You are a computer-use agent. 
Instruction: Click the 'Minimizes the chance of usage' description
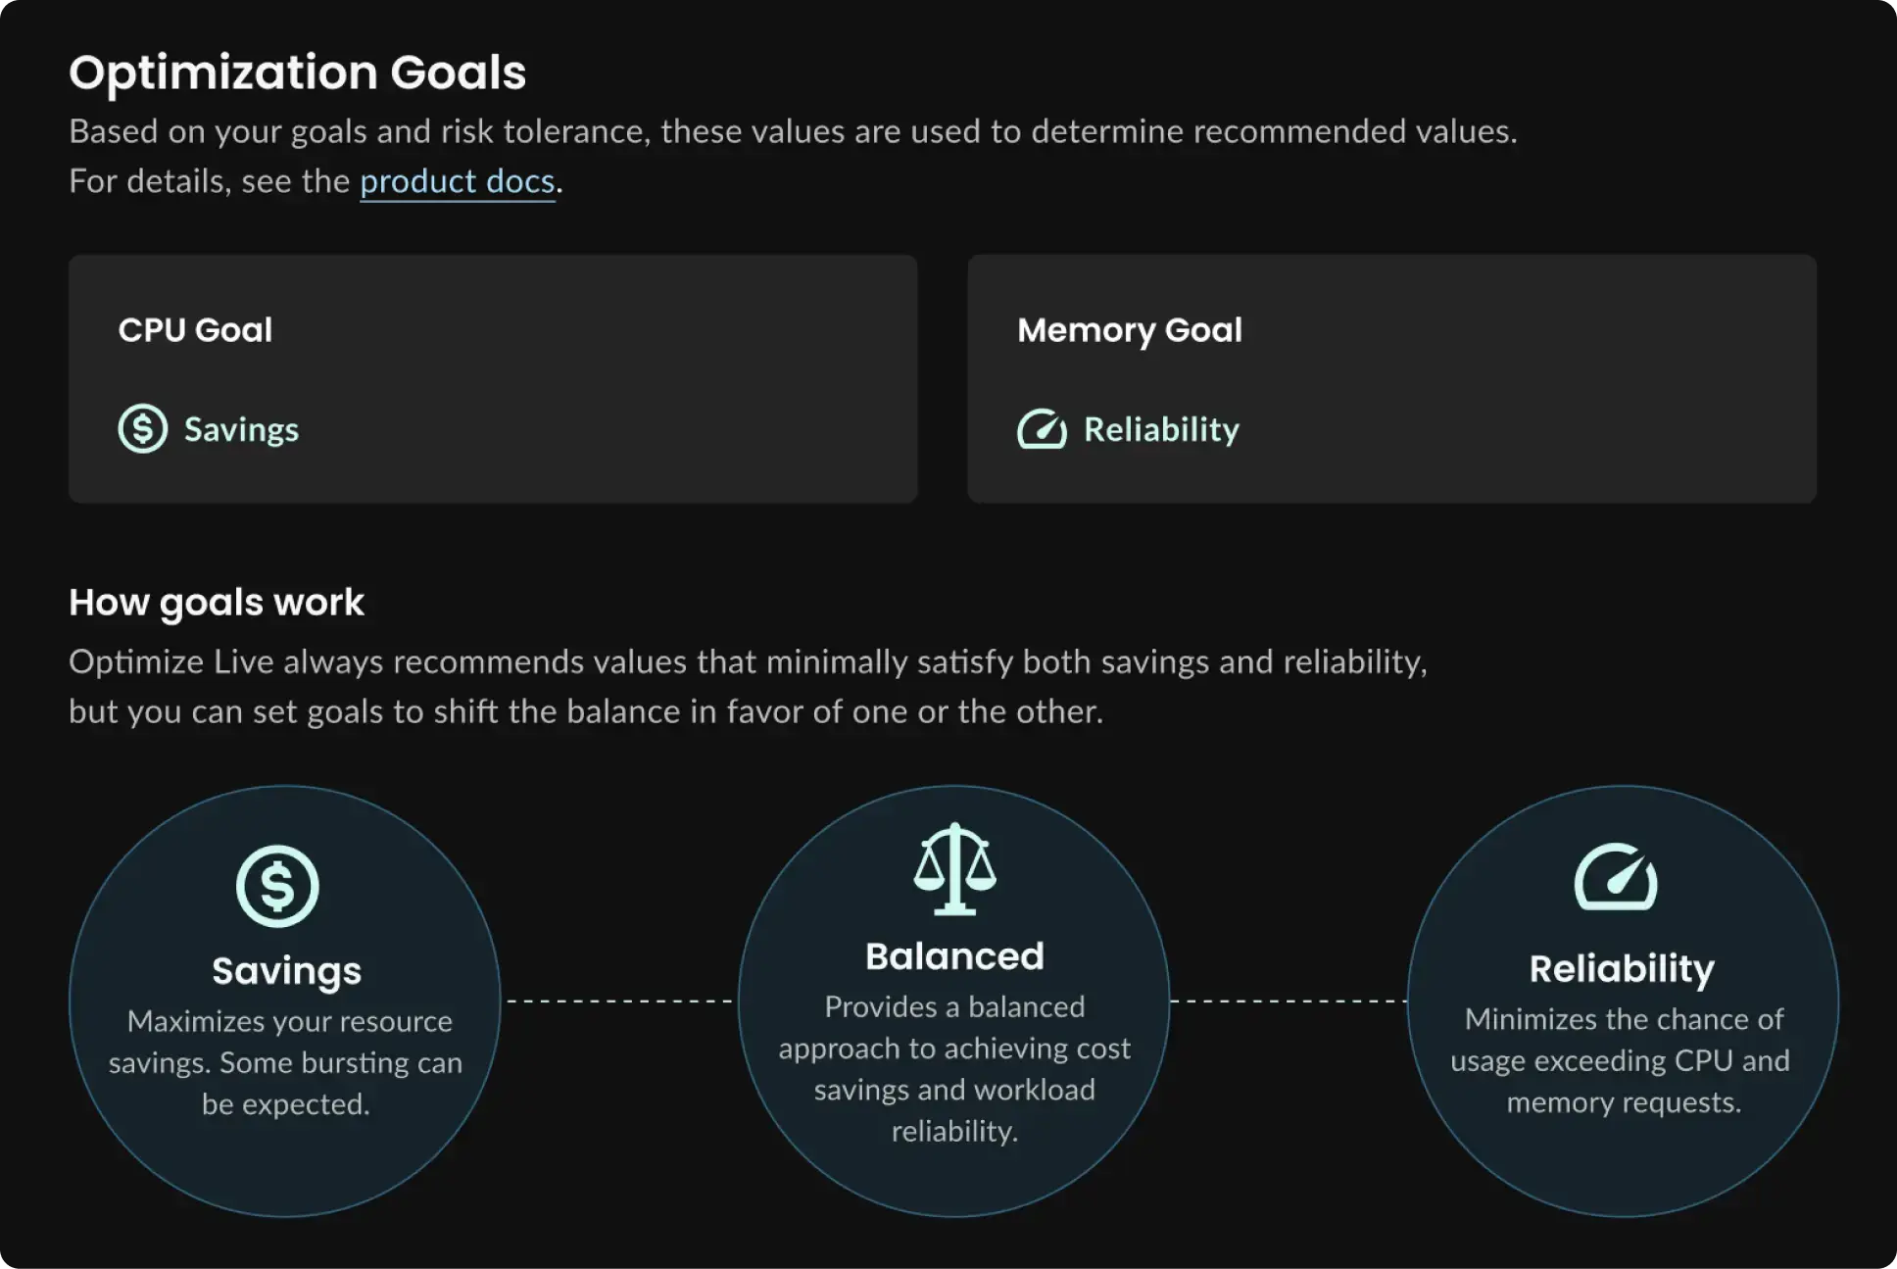(1622, 1060)
